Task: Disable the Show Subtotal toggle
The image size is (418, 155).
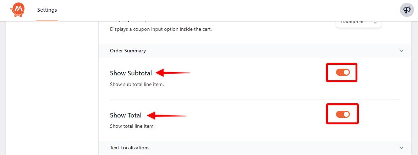Action: click(343, 72)
